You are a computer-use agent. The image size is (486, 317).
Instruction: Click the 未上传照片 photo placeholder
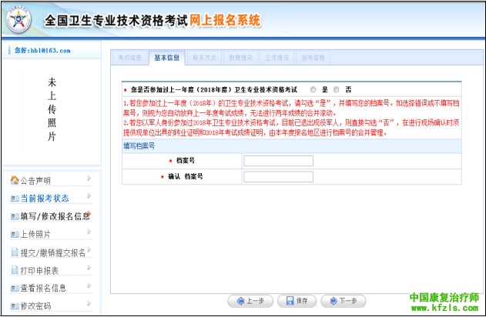[x=52, y=109]
